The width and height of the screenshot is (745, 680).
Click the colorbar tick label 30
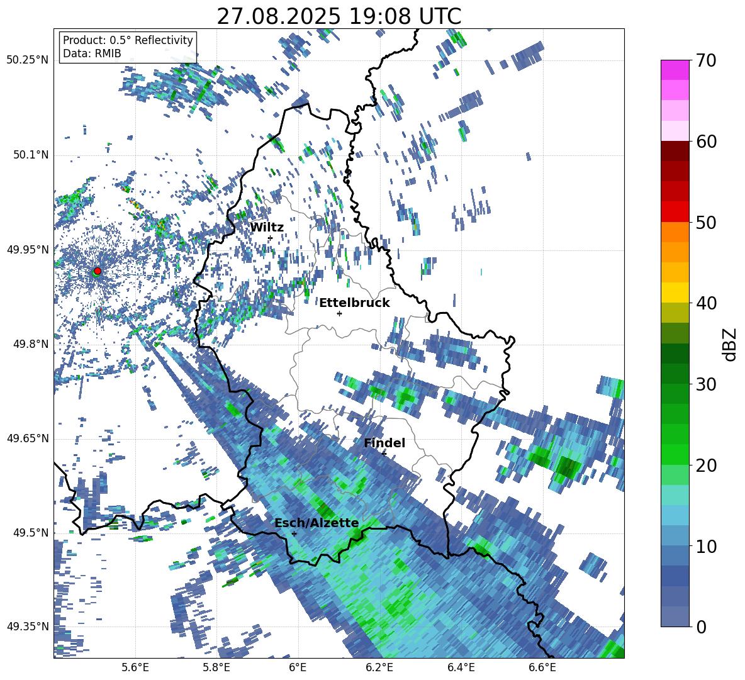point(707,384)
